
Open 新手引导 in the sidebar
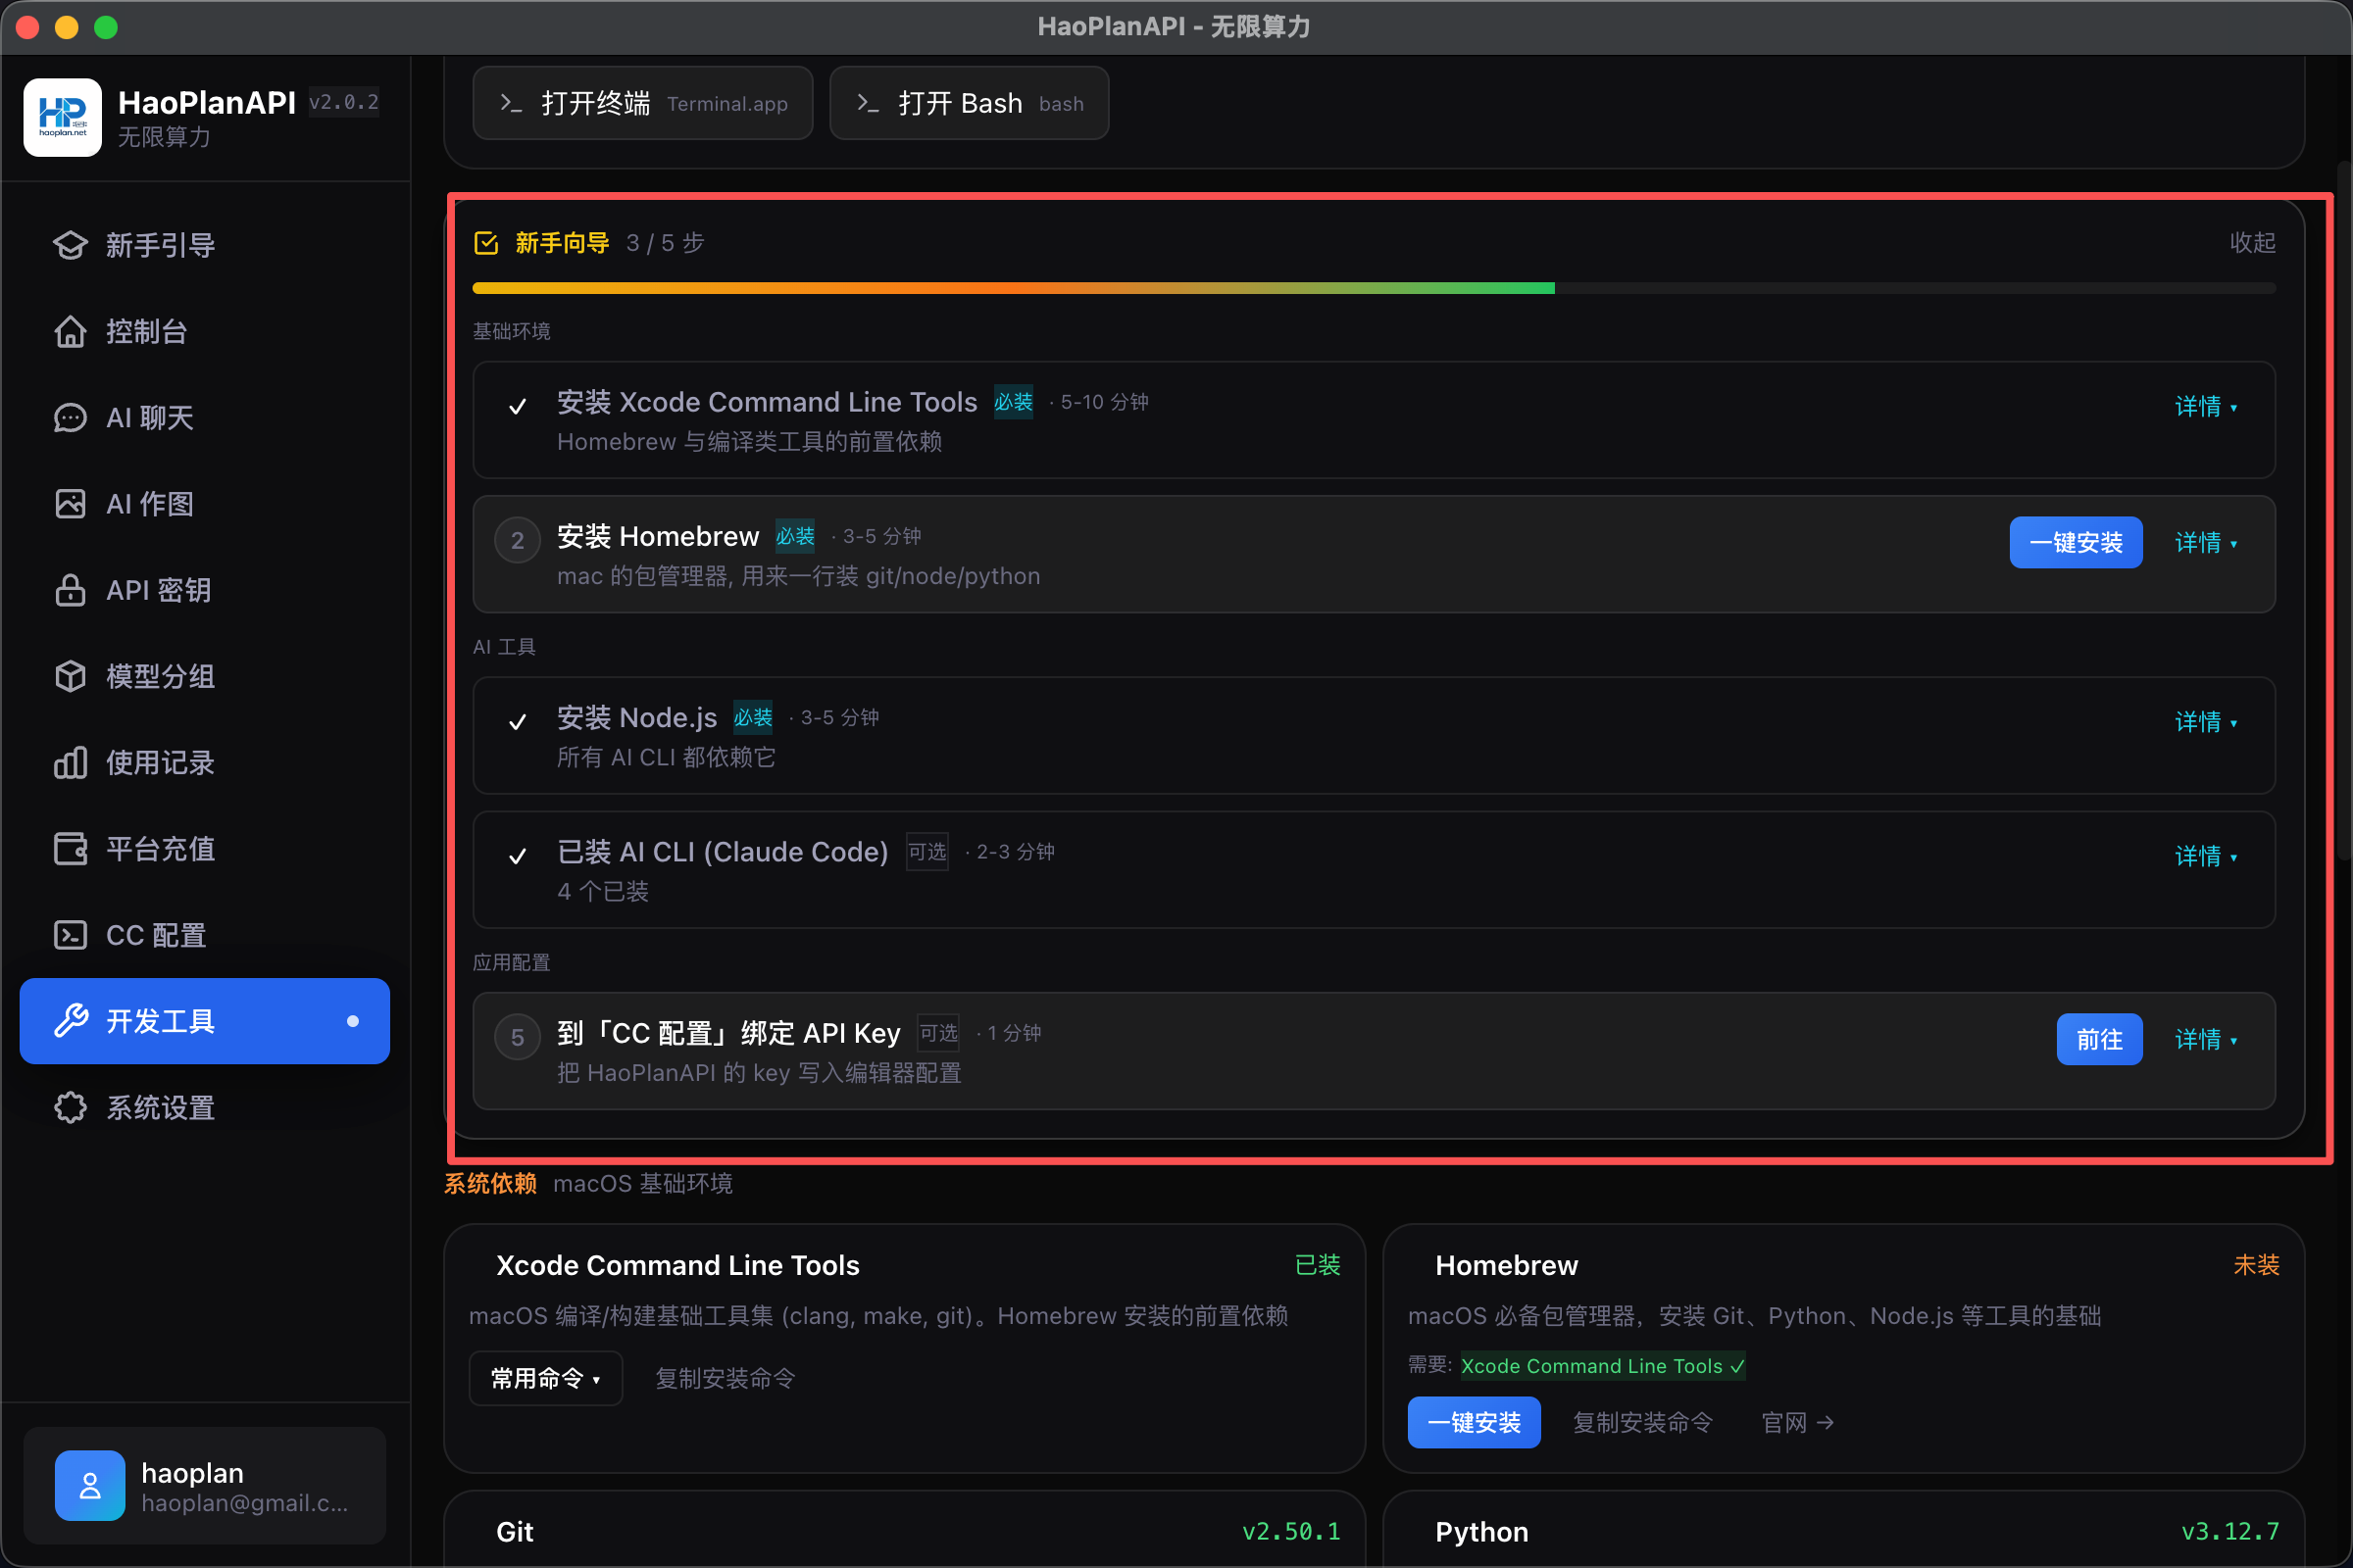(204, 245)
